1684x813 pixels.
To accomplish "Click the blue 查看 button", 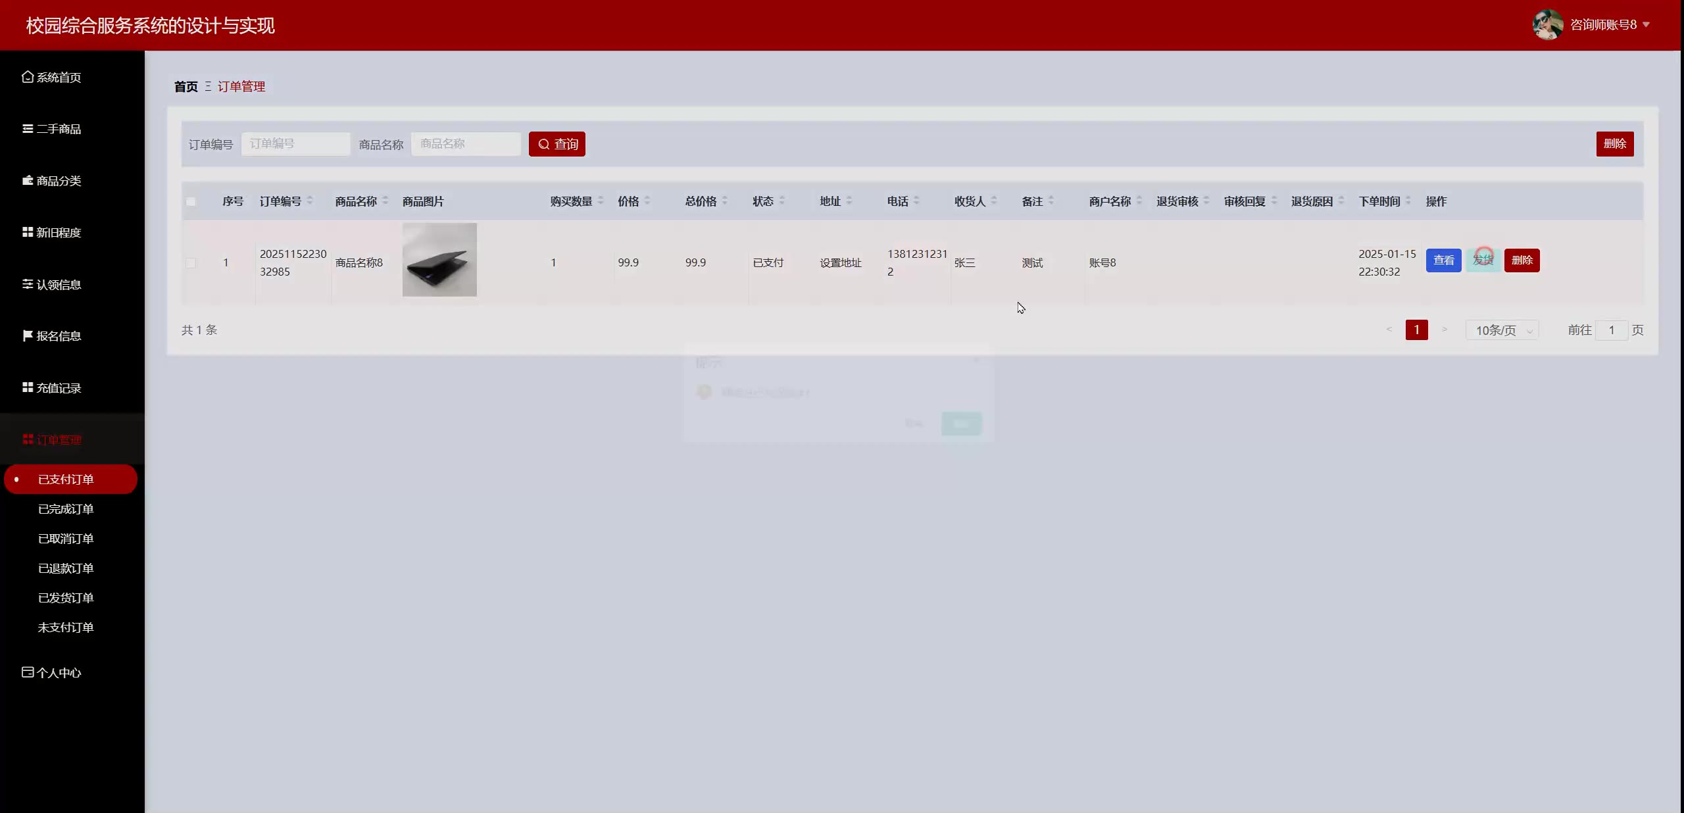I will pyautogui.click(x=1443, y=260).
